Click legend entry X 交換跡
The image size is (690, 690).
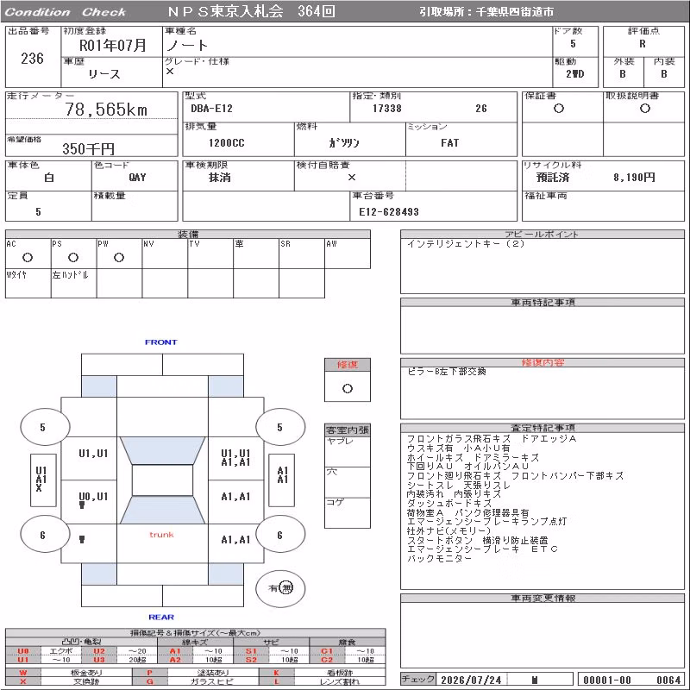click(68, 681)
